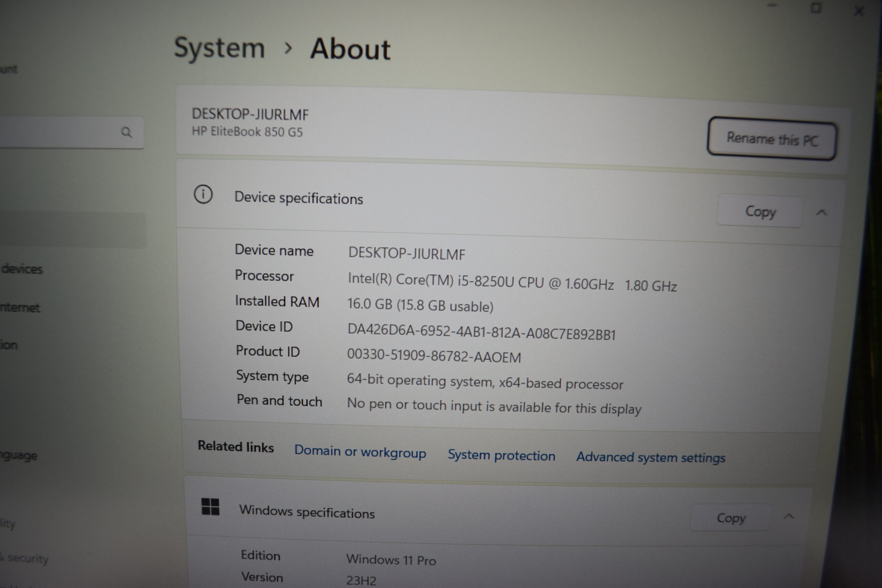Click the Windows logo icon beside Windows specifications
The height and width of the screenshot is (588, 882).
(x=210, y=507)
